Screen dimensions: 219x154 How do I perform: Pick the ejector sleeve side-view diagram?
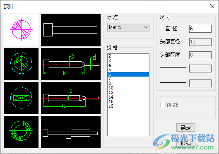[x=71, y=132]
